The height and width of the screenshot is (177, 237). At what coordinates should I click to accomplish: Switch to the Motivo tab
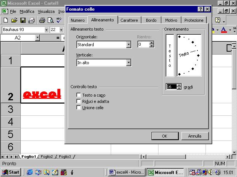pos(171,20)
